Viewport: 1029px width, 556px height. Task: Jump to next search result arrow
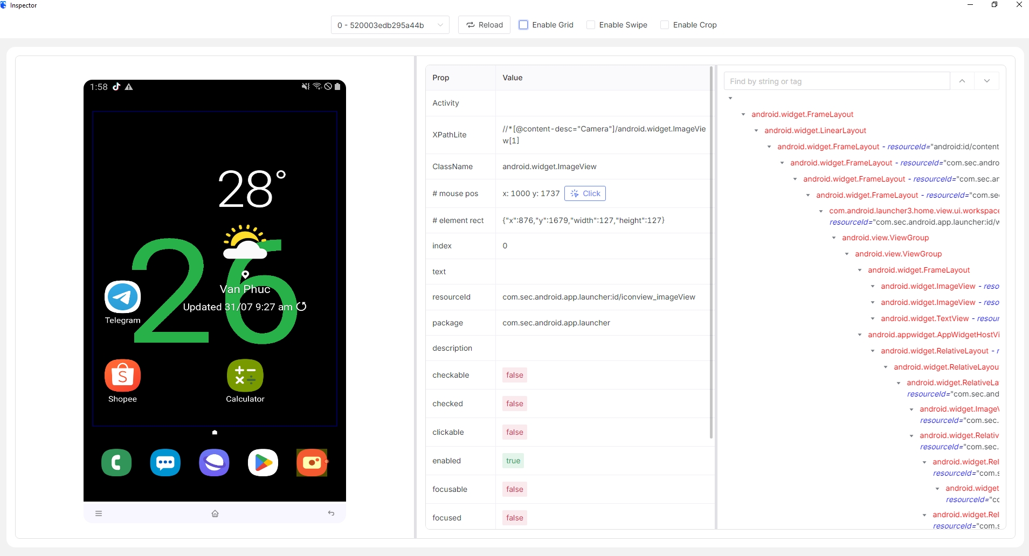[987, 81]
